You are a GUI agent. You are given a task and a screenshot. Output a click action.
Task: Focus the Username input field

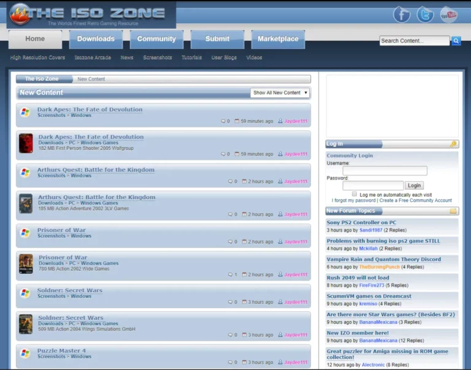(x=385, y=171)
